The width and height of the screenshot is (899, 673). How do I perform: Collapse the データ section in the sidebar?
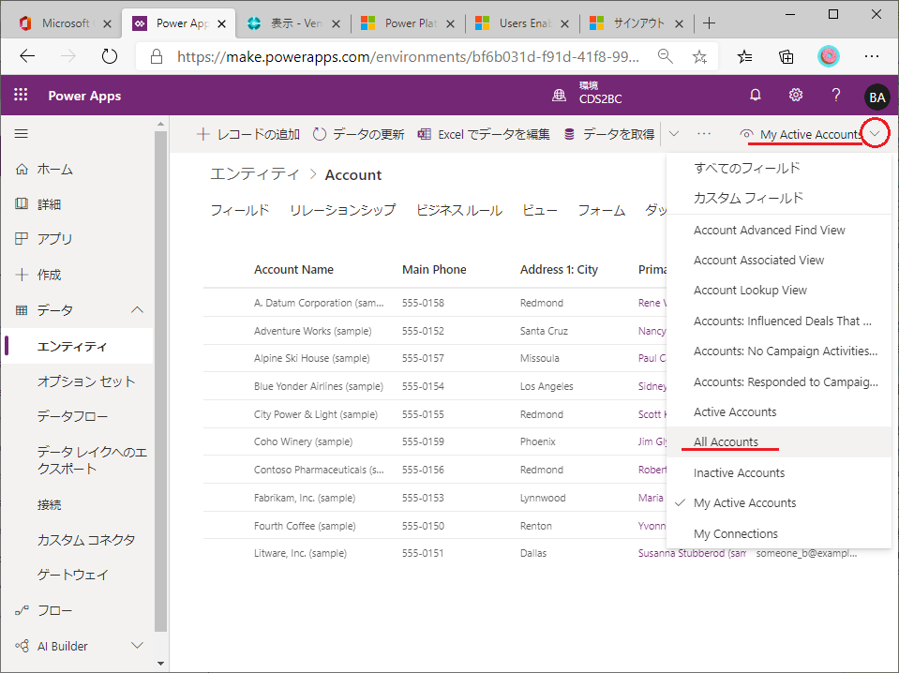[137, 310]
